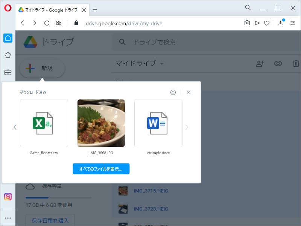
Task: Open a new browser tab
Action: tap(94, 10)
